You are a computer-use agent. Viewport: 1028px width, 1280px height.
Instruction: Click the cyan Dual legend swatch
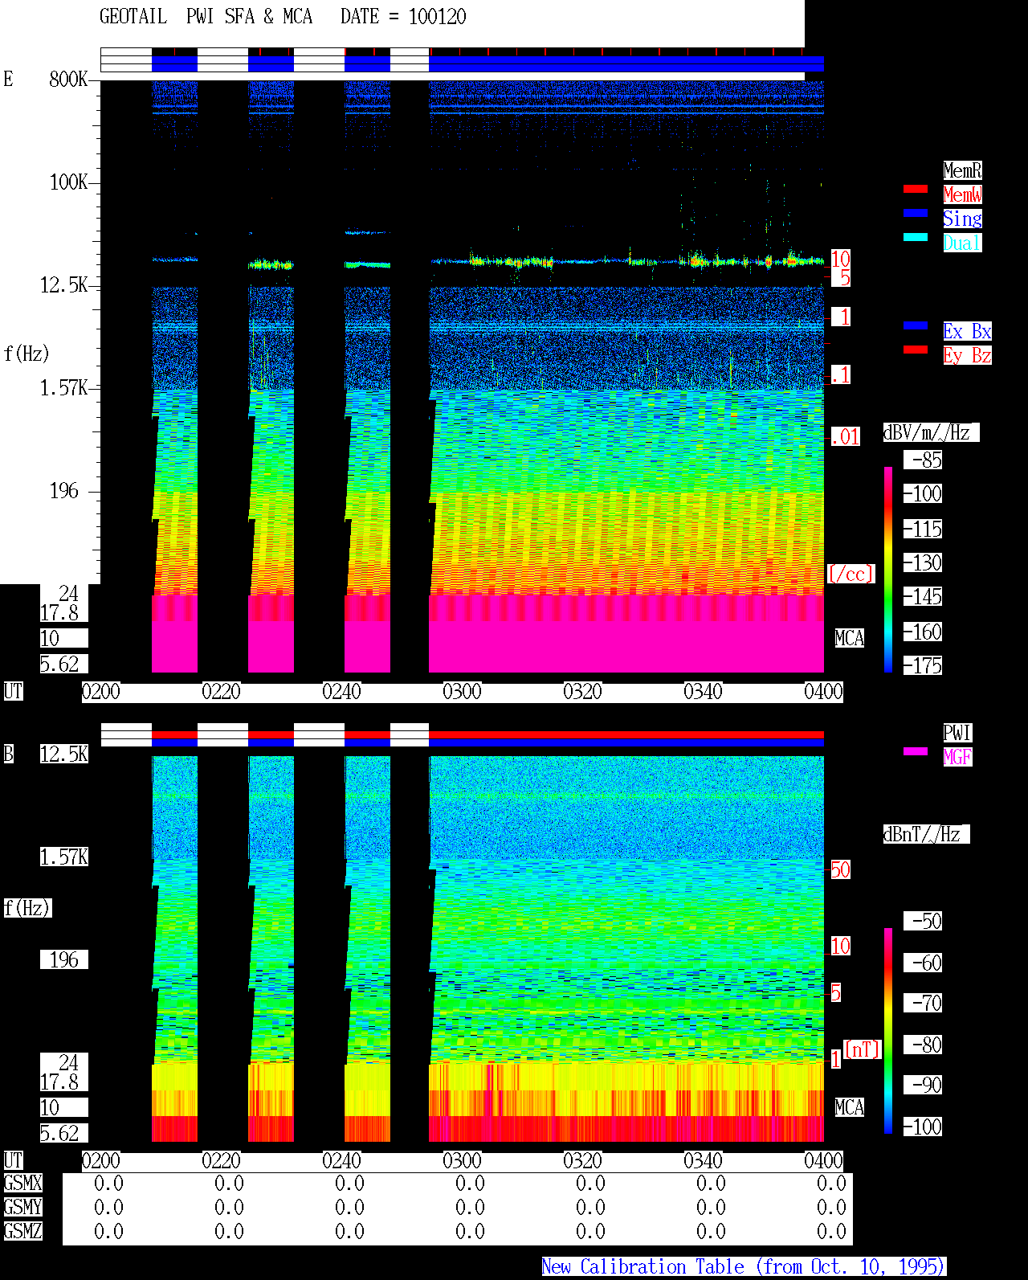(916, 237)
